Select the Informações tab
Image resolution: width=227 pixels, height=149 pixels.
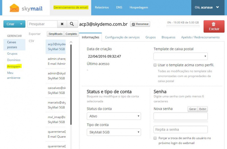[x=91, y=37]
